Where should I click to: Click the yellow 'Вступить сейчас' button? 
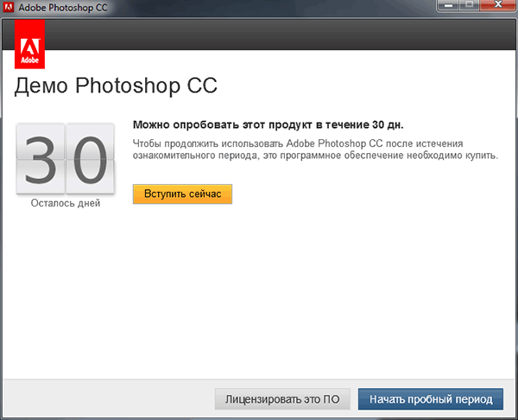click(x=182, y=194)
